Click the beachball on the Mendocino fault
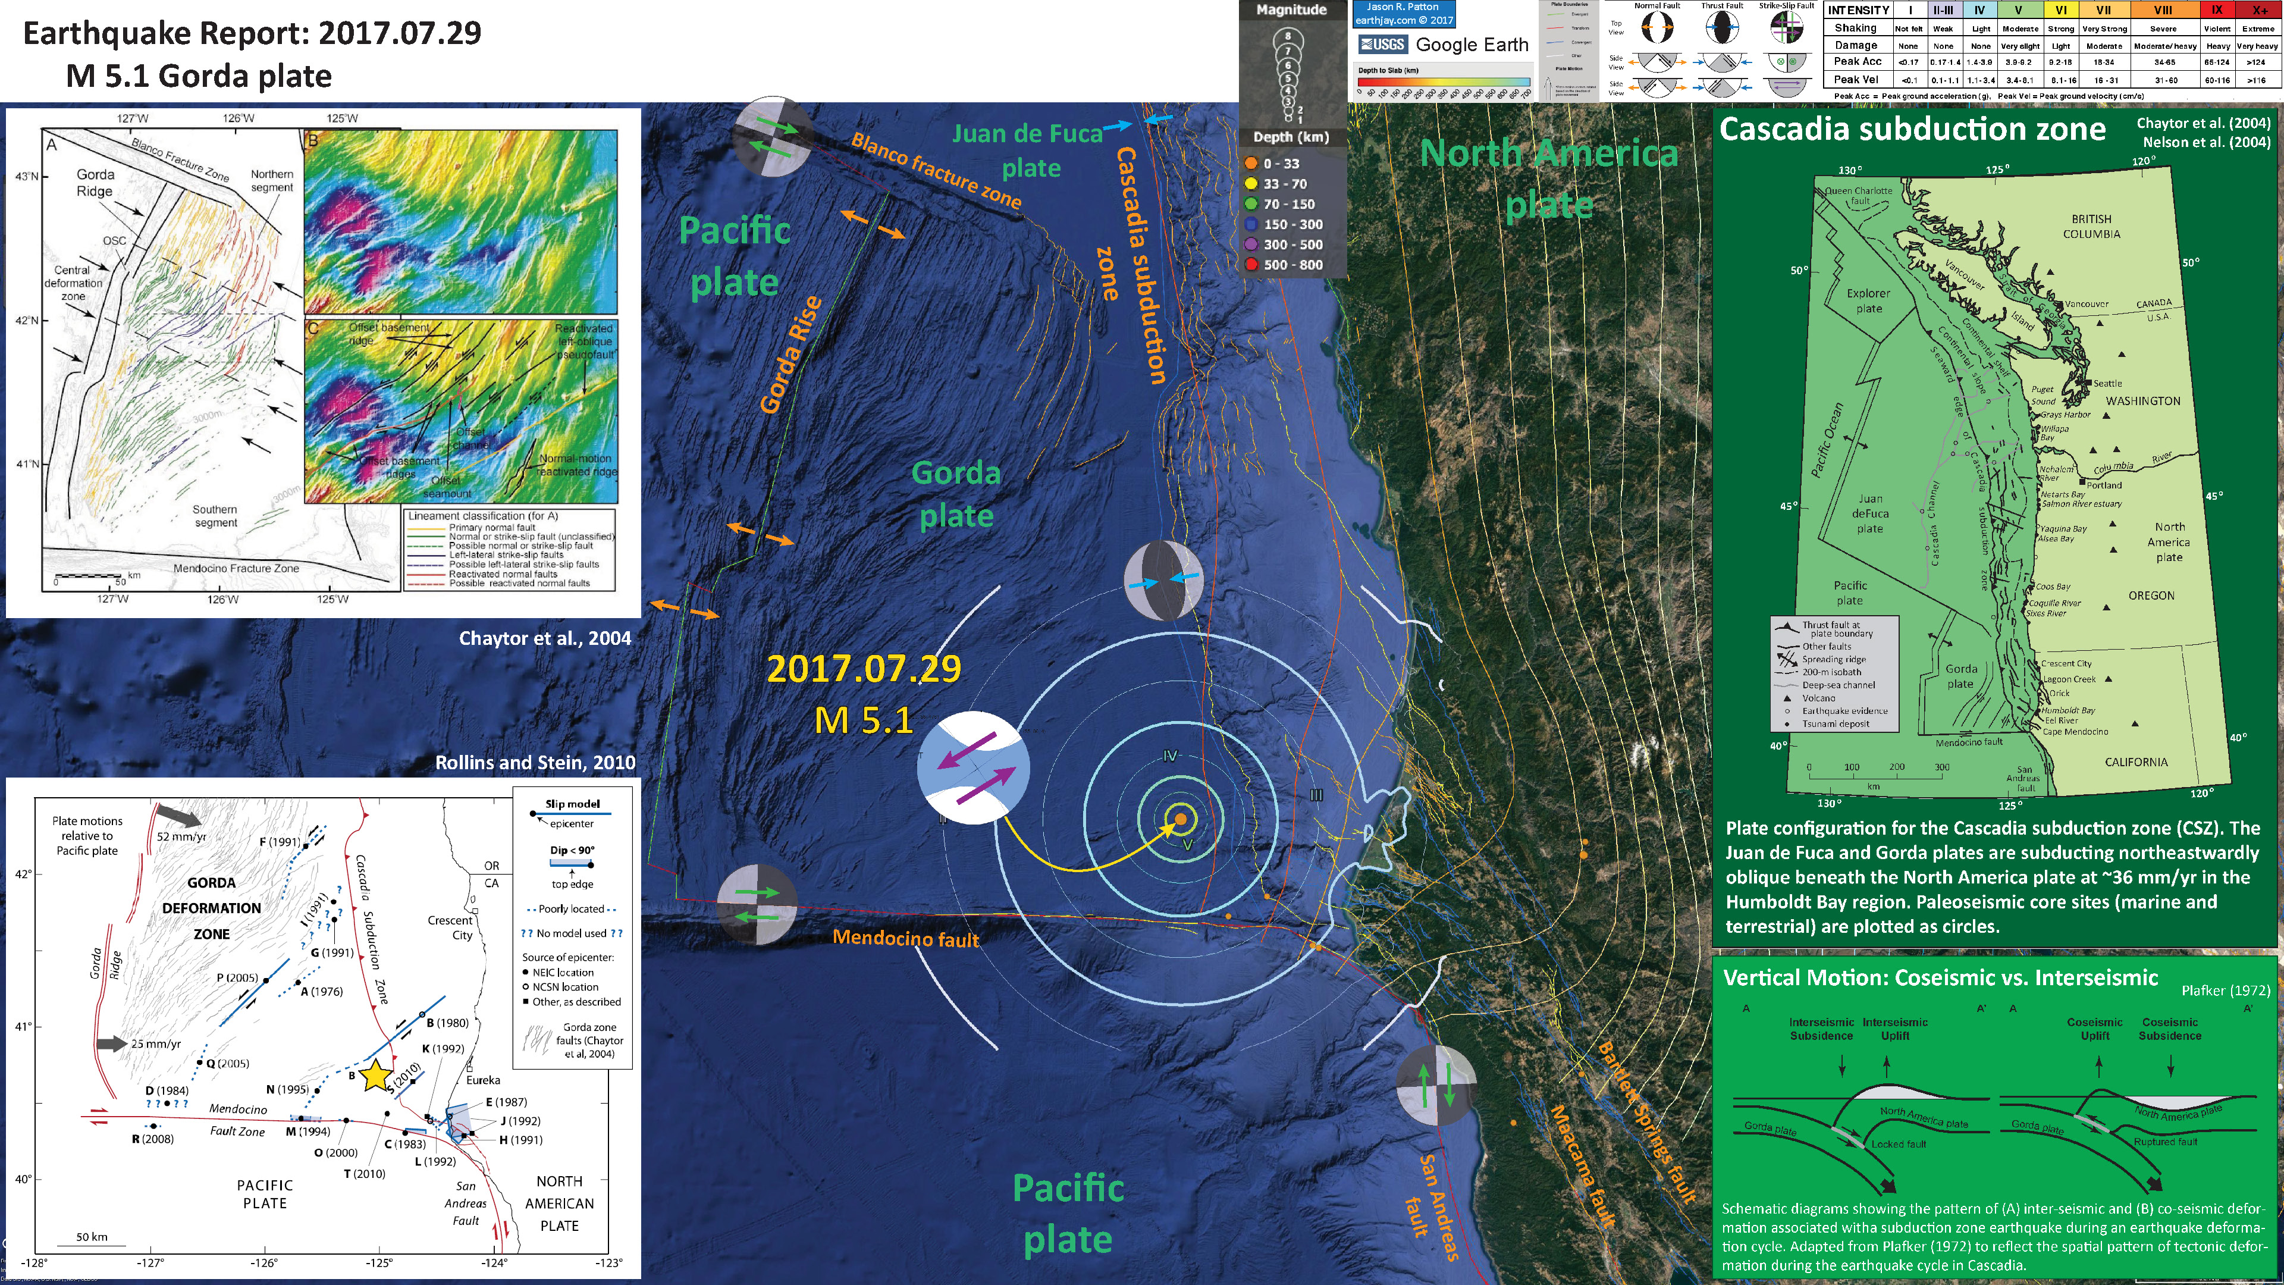The height and width of the screenshot is (1285, 2284). [x=757, y=904]
